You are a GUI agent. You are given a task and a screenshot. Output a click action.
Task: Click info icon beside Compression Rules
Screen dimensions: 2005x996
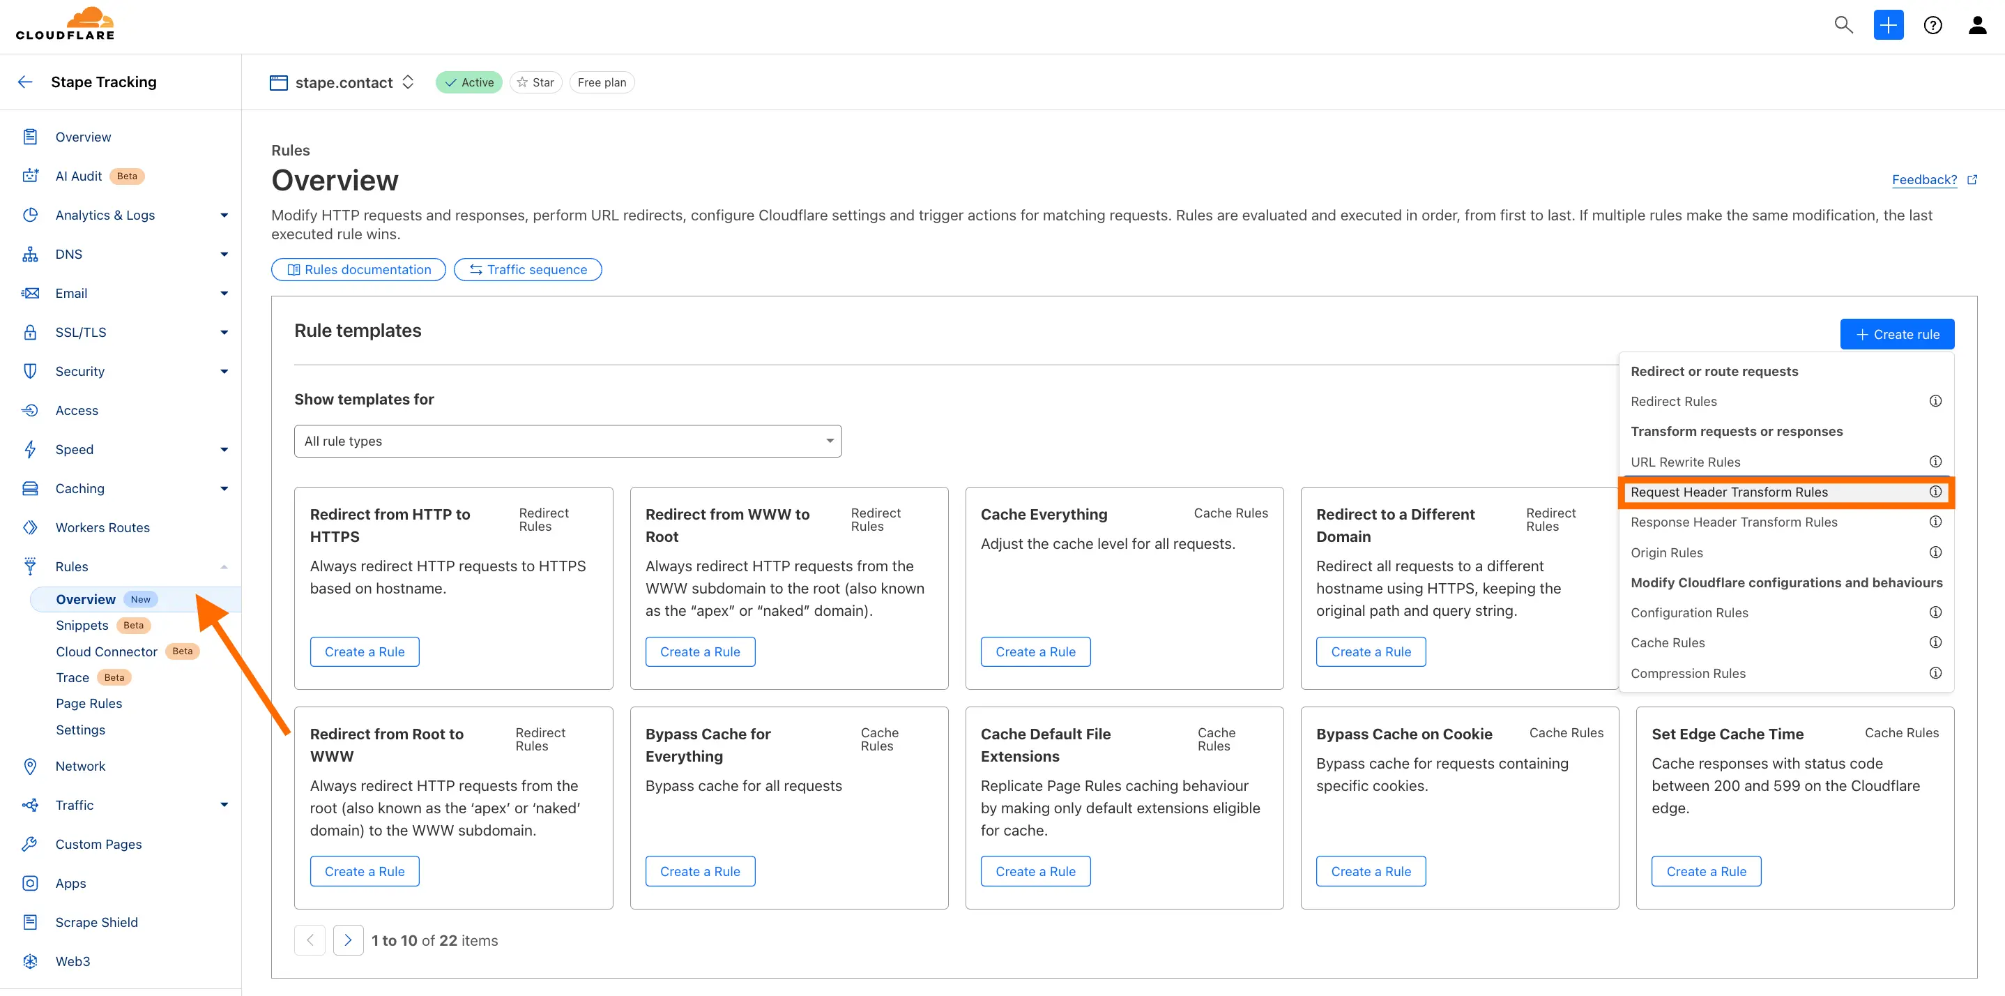click(1935, 673)
